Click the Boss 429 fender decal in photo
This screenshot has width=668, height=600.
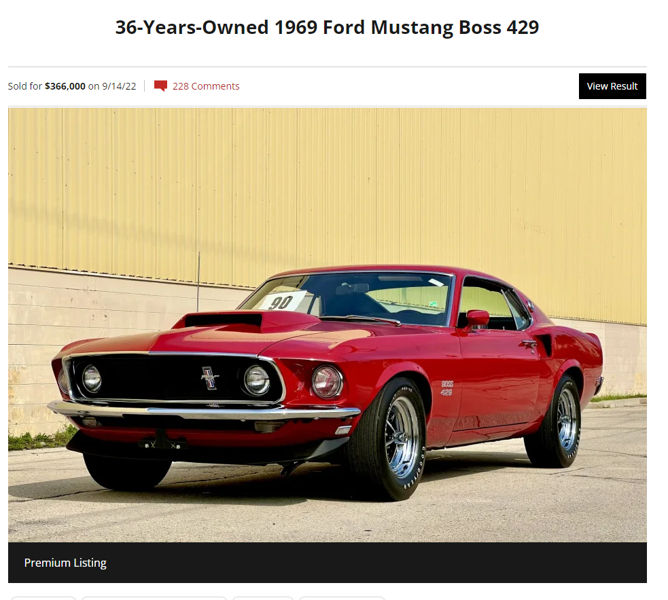[x=447, y=388]
